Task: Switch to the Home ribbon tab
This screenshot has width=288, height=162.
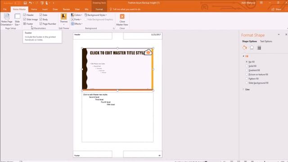Action: [34, 9]
